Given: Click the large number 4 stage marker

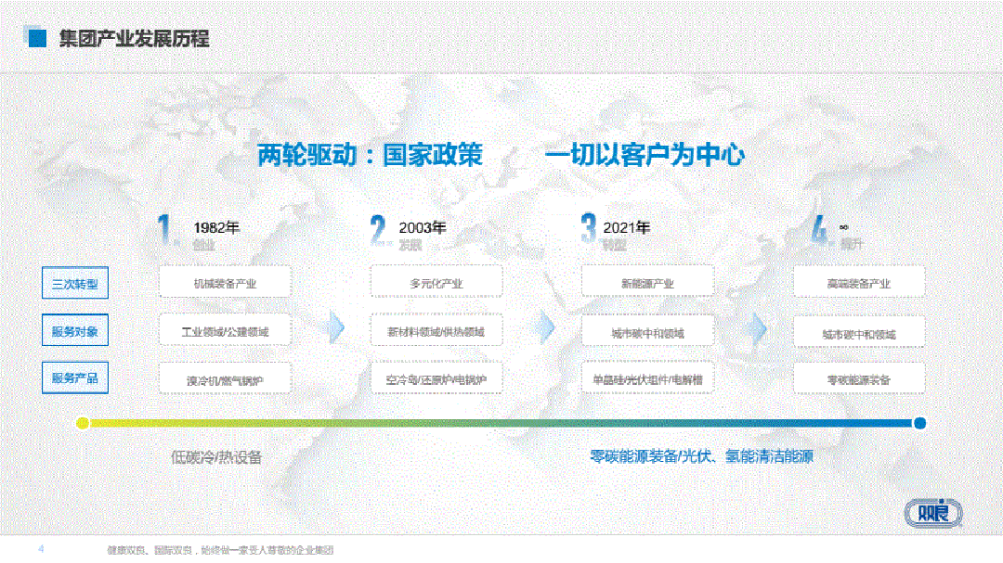Looking at the screenshot, I should (x=819, y=230).
